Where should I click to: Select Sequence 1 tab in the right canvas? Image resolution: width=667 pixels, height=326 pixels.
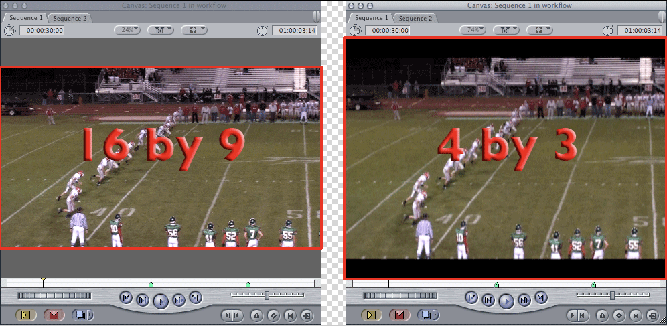tap(370, 18)
